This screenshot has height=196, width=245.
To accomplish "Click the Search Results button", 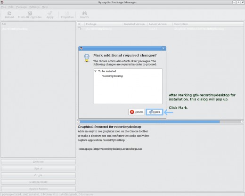I will click(38, 188).
